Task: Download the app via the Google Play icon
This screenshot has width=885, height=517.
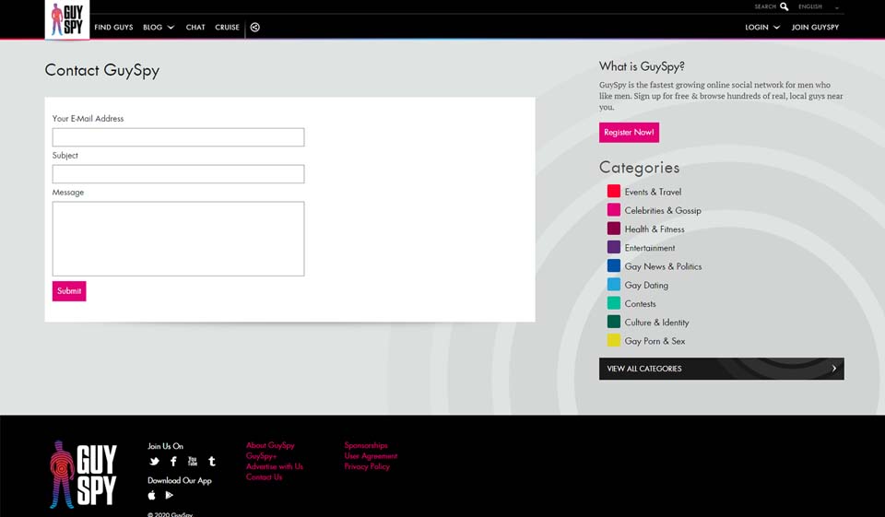Action: click(x=170, y=496)
